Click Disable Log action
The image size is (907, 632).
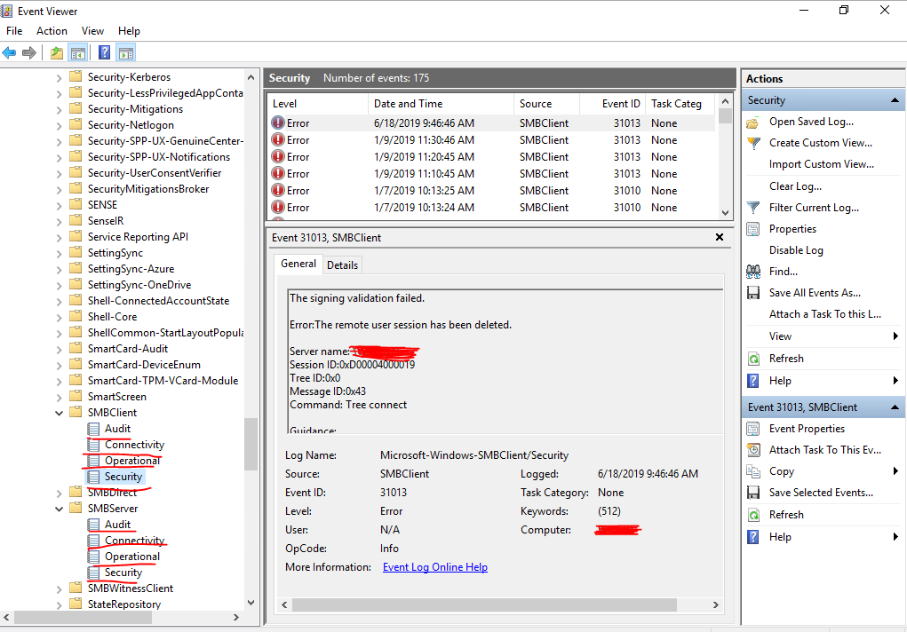(796, 249)
